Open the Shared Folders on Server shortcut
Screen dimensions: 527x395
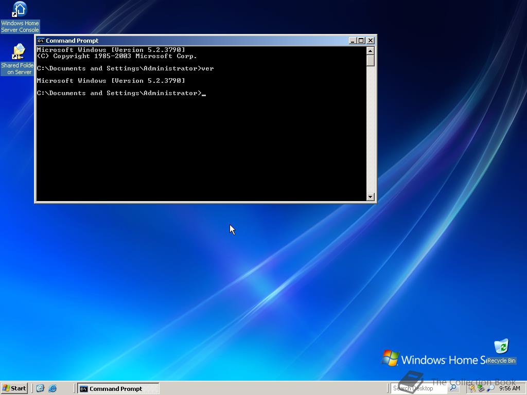[x=17, y=59]
